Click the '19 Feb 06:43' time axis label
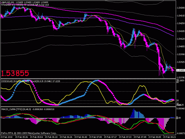The image size is (185, 139). tap(81, 137)
